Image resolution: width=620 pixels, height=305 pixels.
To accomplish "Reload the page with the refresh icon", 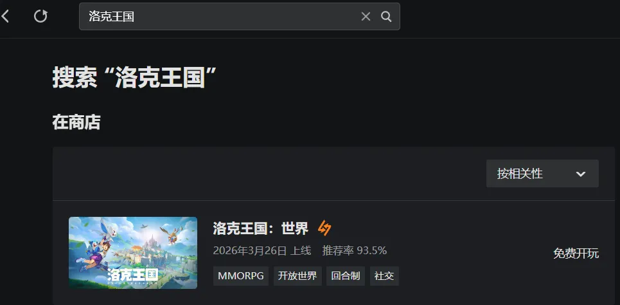I will (40, 16).
